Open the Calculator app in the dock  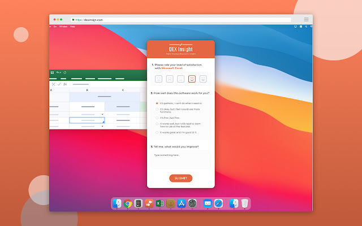pos(138,203)
